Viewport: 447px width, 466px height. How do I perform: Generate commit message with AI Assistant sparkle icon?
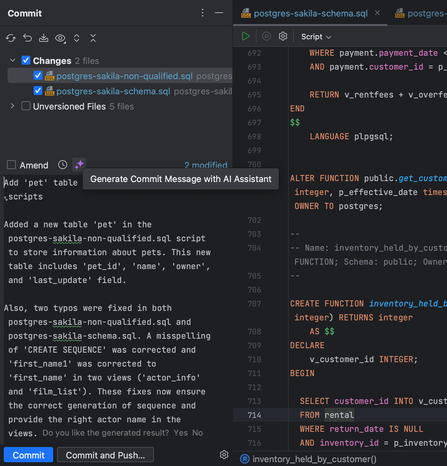(x=79, y=165)
